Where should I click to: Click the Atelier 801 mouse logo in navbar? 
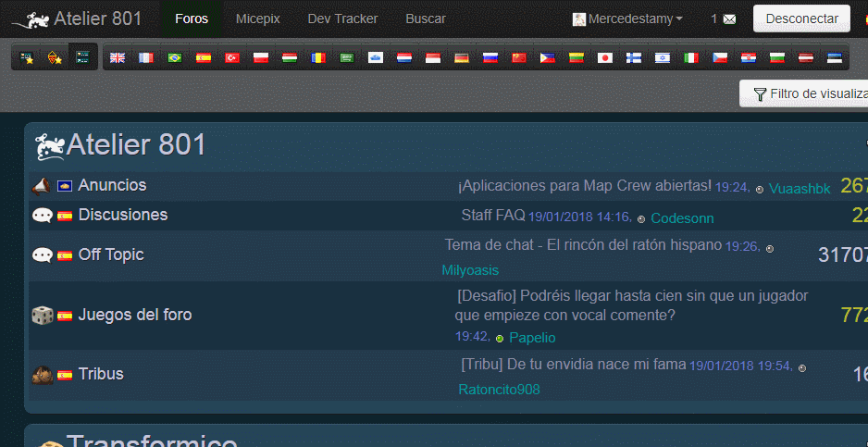tap(31, 20)
